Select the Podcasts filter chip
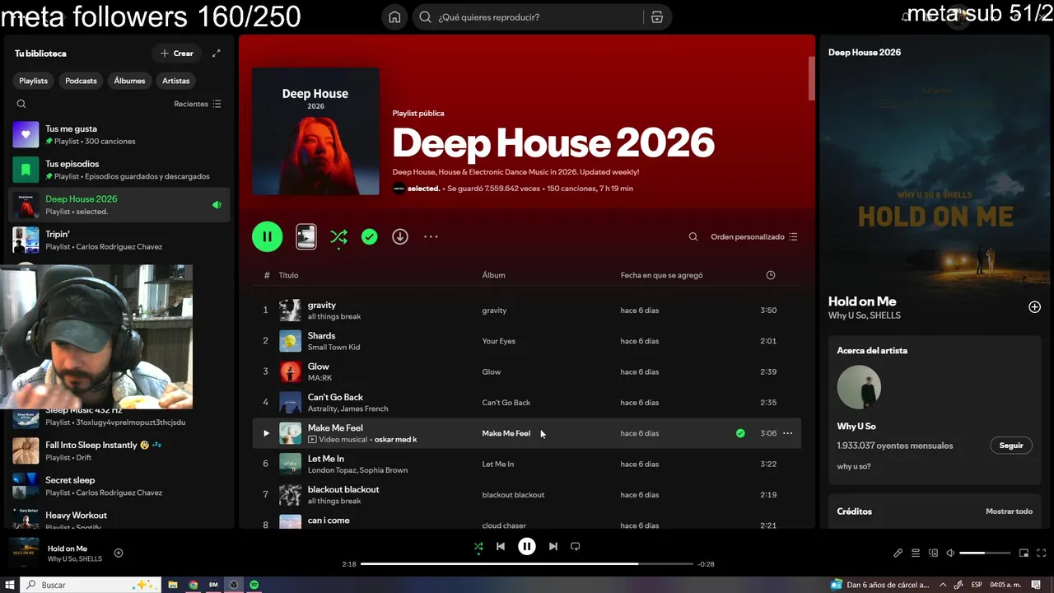Image resolution: width=1054 pixels, height=593 pixels. pyautogui.click(x=81, y=81)
